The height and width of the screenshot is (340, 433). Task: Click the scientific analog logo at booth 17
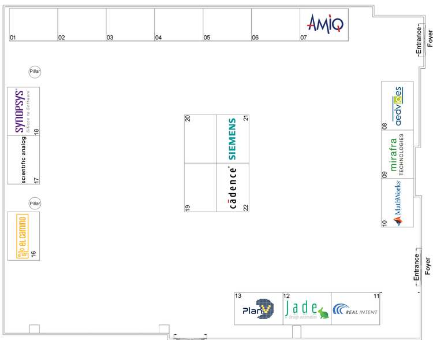pos(23,160)
